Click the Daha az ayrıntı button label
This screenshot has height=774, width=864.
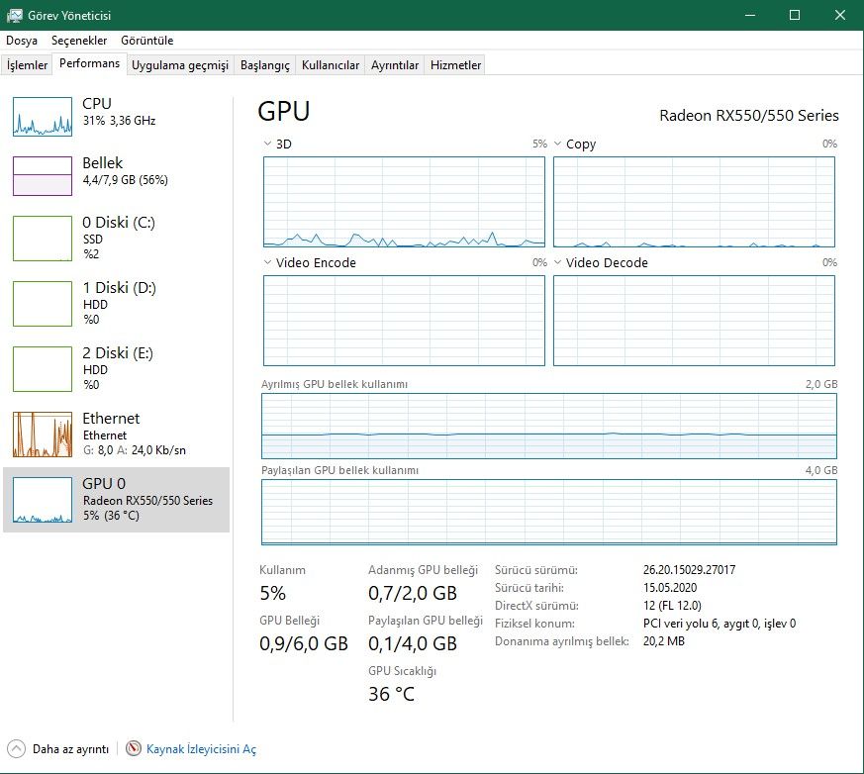[x=70, y=748]
